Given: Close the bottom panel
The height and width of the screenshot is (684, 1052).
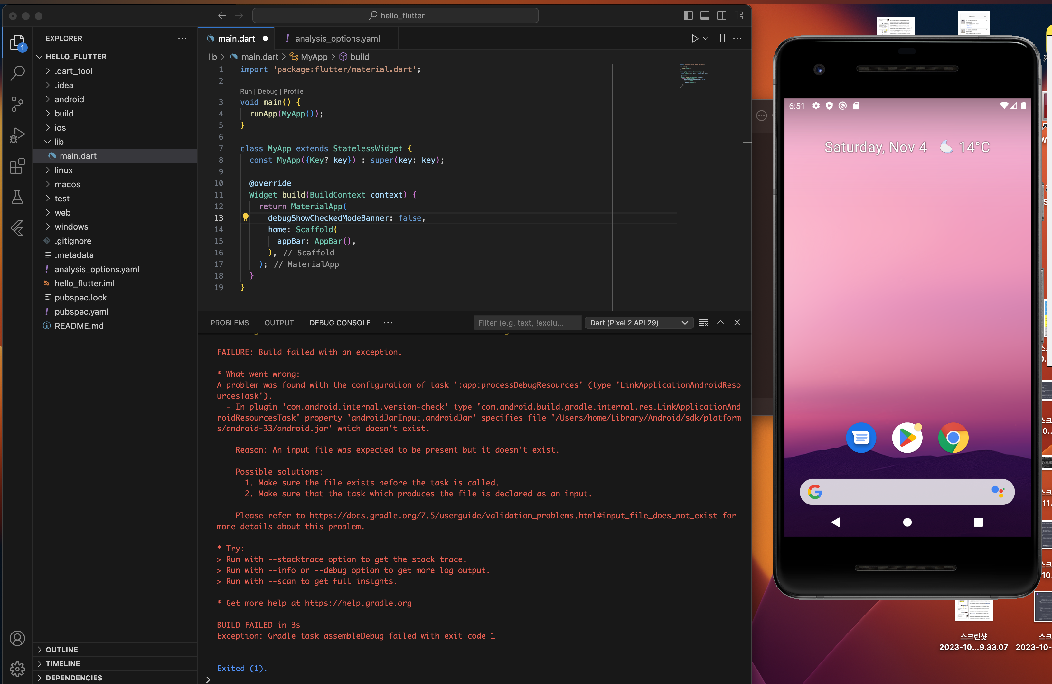Looking at the screenshot, I should pos(737,323).
